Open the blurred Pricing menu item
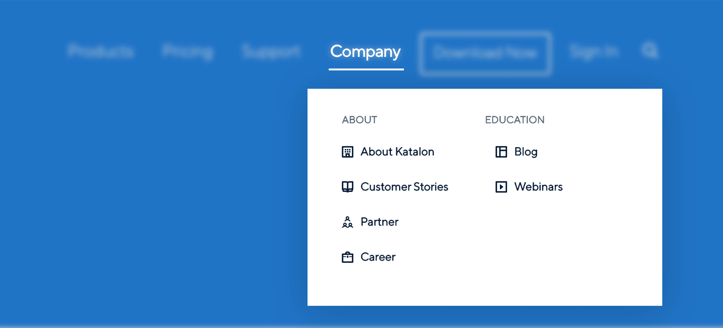 [187, 51]
